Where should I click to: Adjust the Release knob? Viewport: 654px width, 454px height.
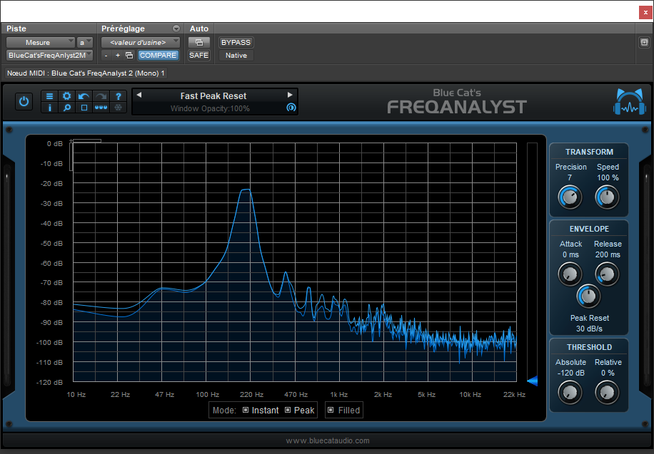coord(607,274)
